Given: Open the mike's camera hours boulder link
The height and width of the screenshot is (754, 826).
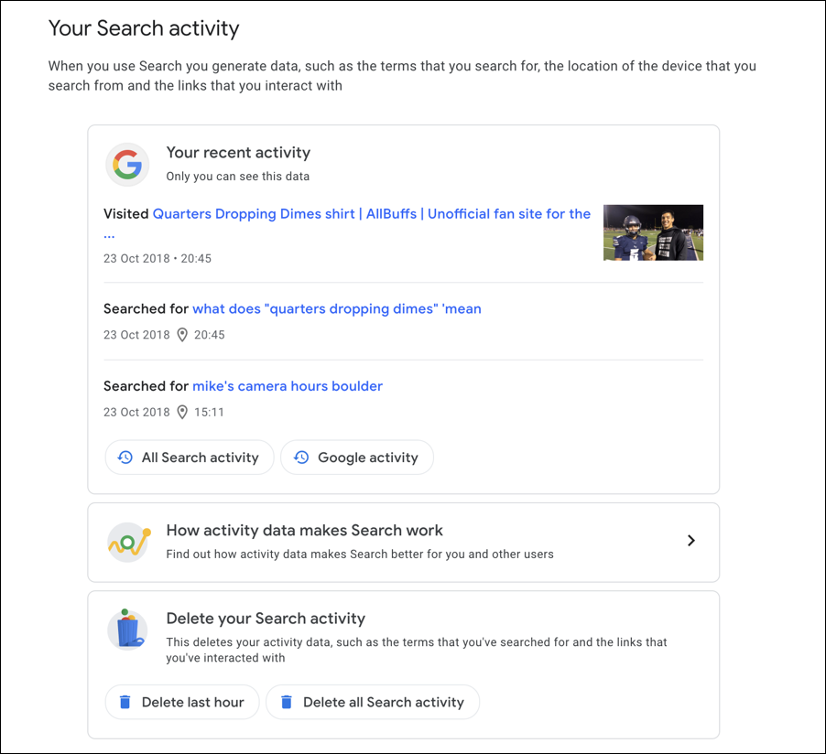Looking at the screenshot, I should pyautogui.click(x=288, y=386).
